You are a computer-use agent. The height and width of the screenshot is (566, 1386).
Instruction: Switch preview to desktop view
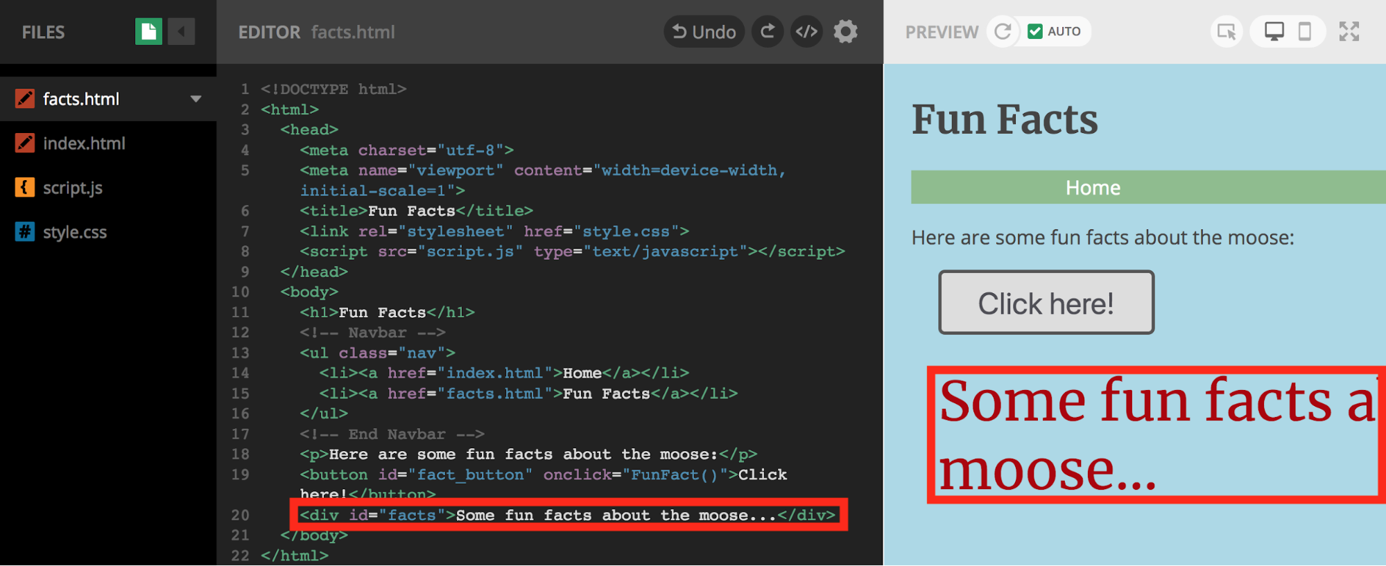(x=1274, y=32)
